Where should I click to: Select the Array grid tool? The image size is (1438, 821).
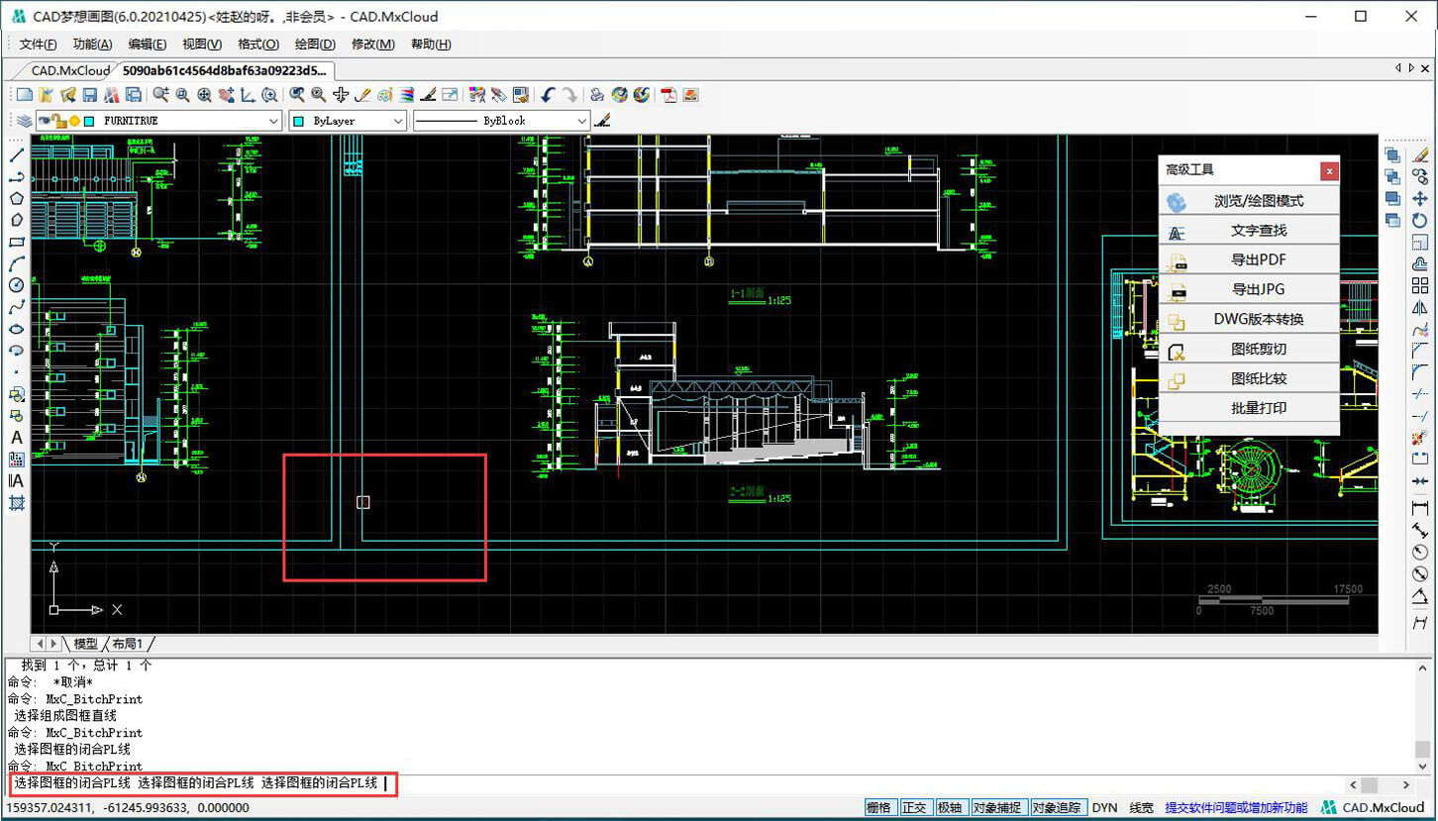(x=1420, y=285)
